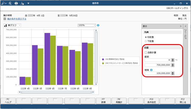
Task: Open the 100% zoom dropdown
Action: pyautogui.click(x=87, y=25)
